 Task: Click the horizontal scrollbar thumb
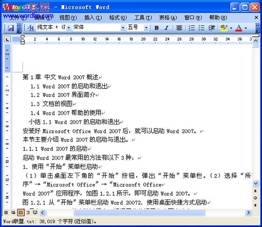coord(139,212)
